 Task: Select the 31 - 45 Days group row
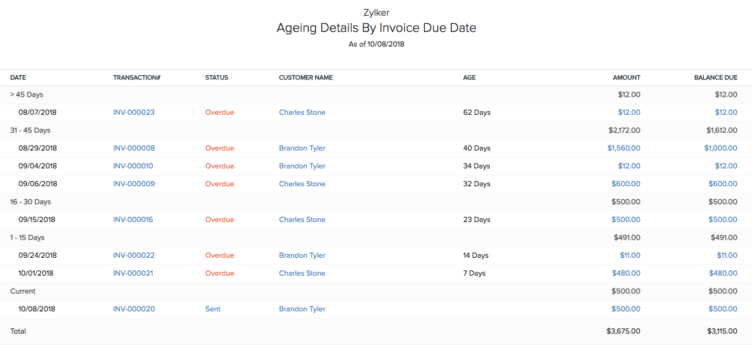30,131
